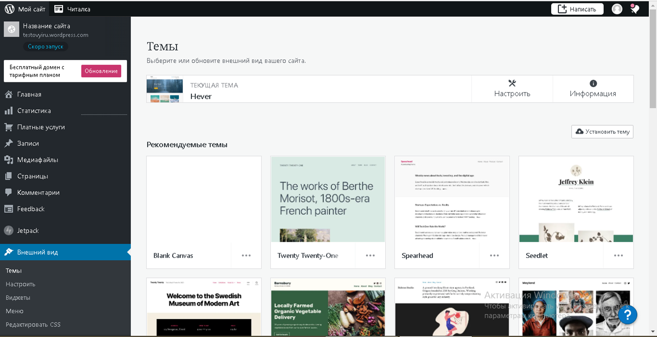
Task: Click the profile avatar icon
Action: coord(617,8)
